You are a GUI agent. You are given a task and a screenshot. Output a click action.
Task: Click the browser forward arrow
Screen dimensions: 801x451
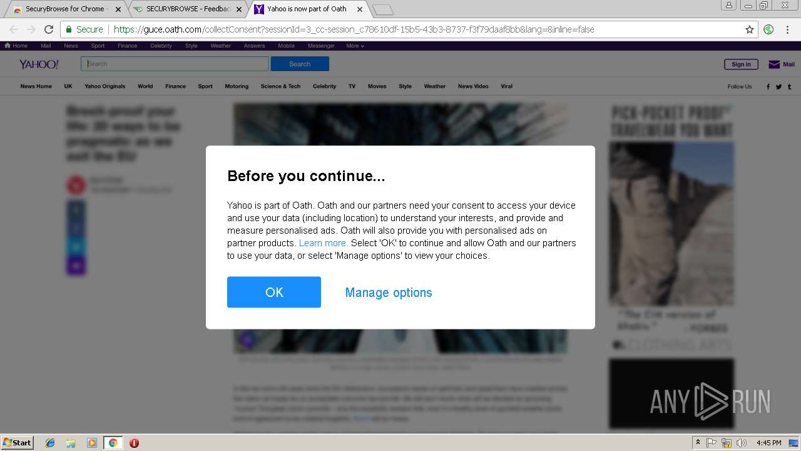point(31,29)
